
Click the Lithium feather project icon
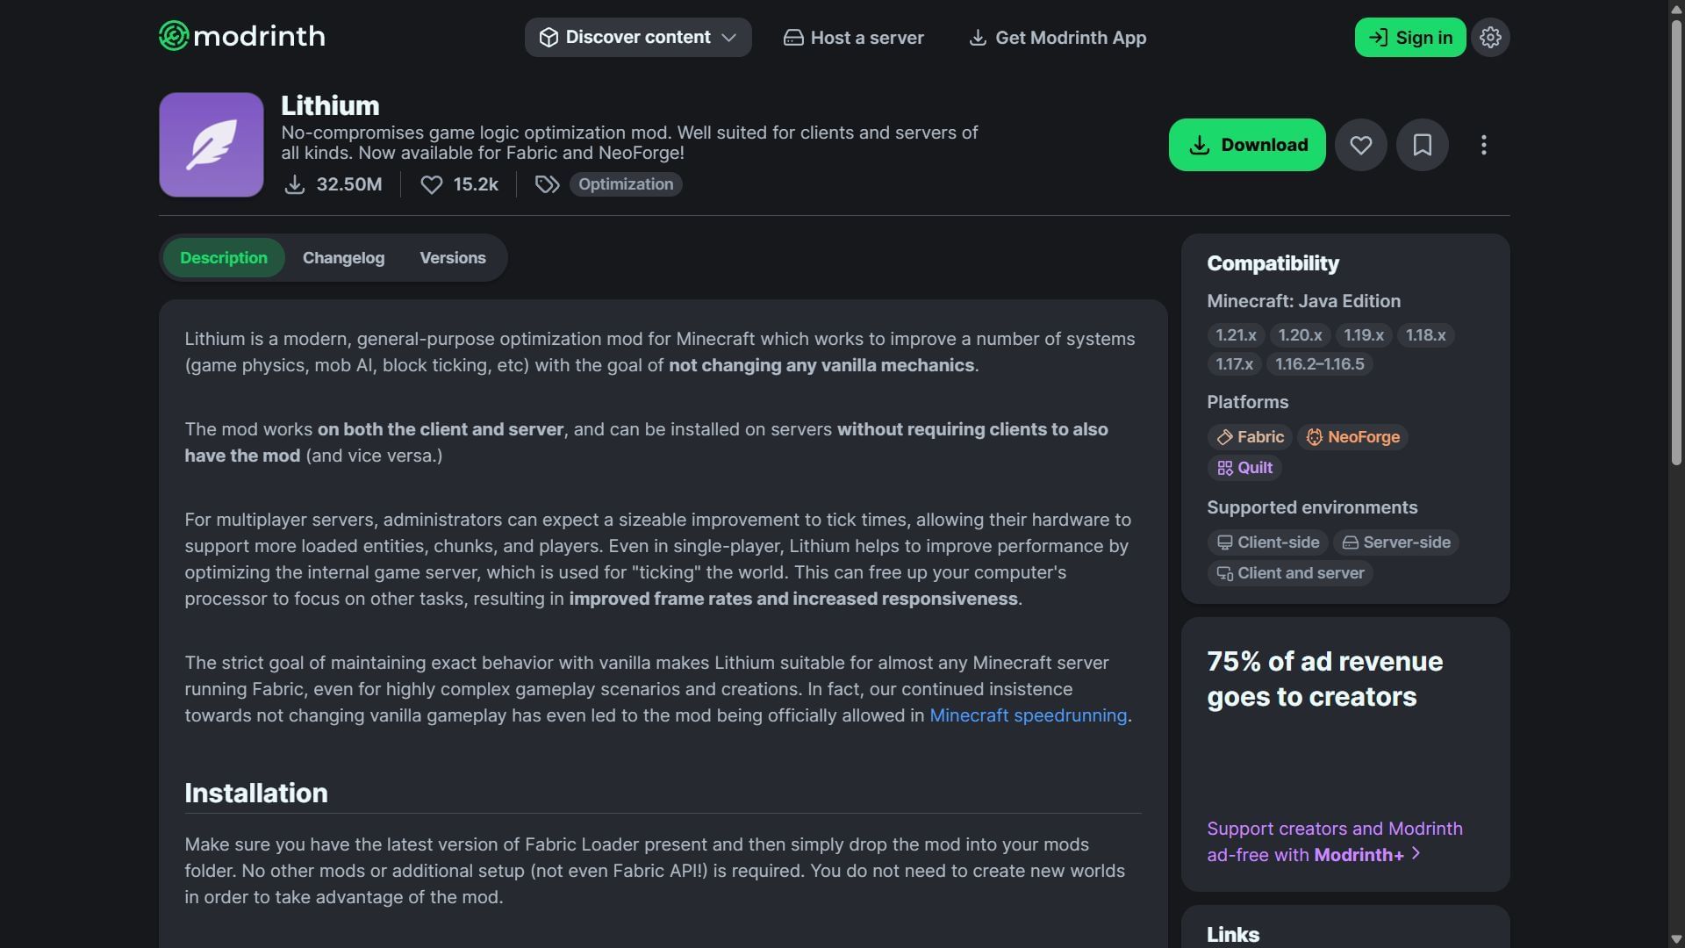coord(212,145)
